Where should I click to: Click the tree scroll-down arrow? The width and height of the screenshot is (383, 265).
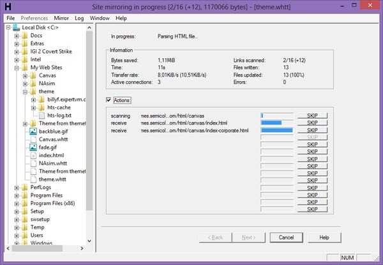click(89, 241)
